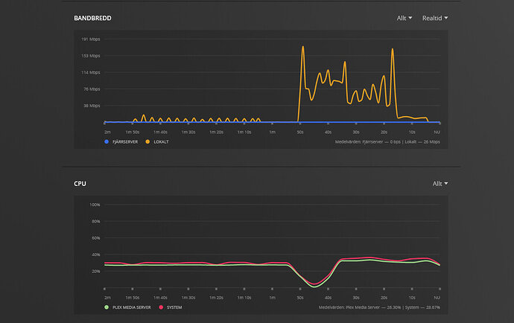Click the Plex Media Server legend label
514x323 pixels.
click(x=132, y=307)
